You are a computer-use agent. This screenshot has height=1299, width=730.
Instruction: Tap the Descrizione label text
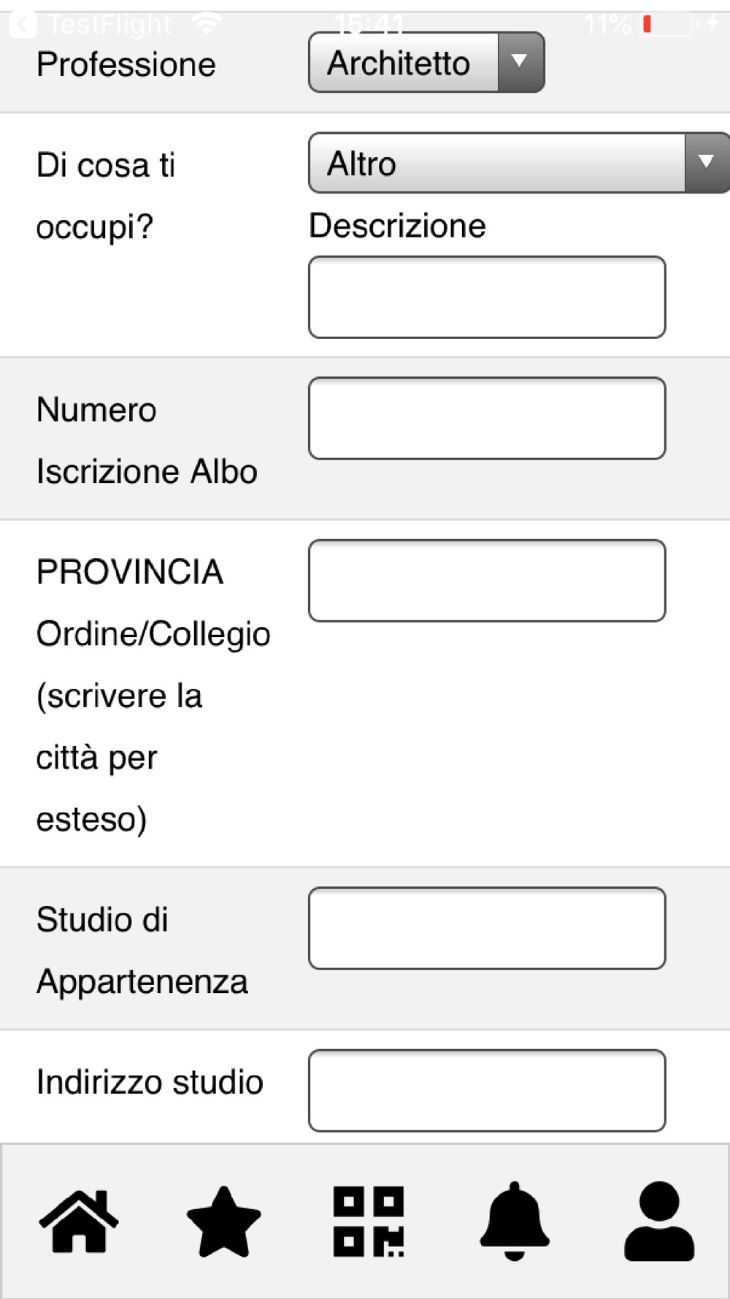coord(397,226)
